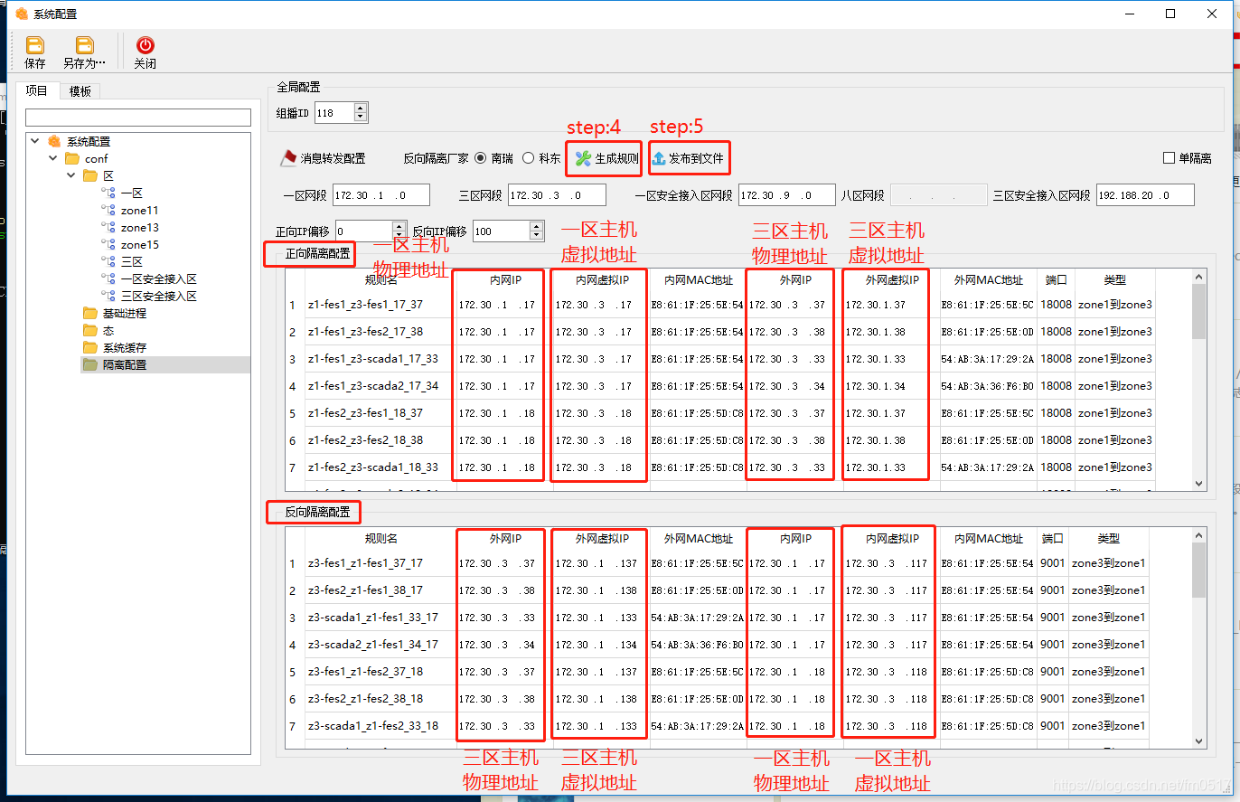Click the 关闭 red power icon
1240x802 pixels.
click(145, 45)
